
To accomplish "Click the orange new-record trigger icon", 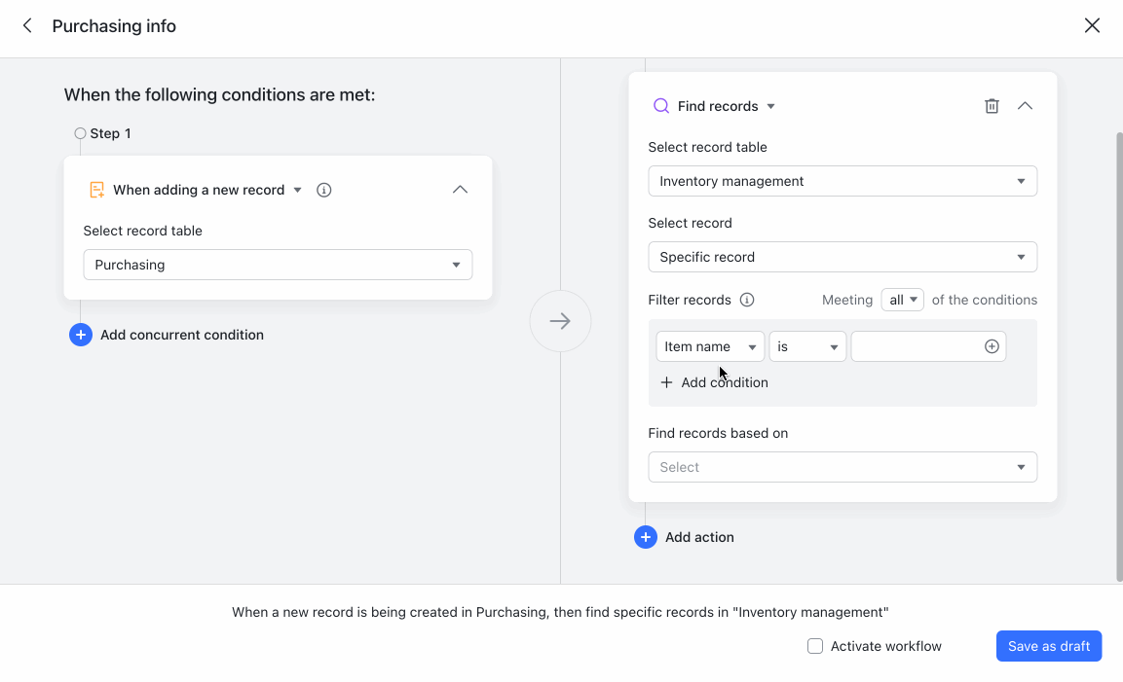I will click(97, 189).
